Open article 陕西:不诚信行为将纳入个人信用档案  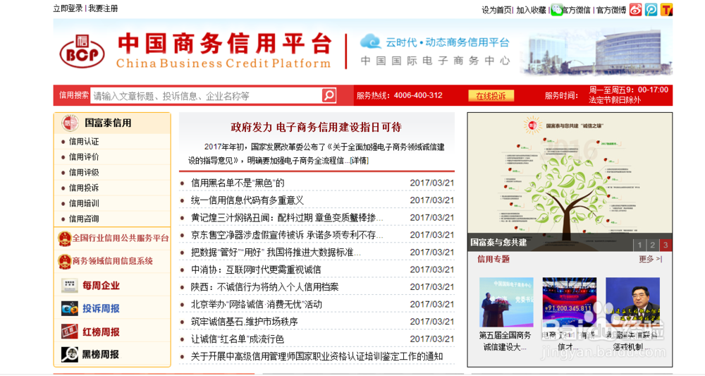tap(265, 287)
